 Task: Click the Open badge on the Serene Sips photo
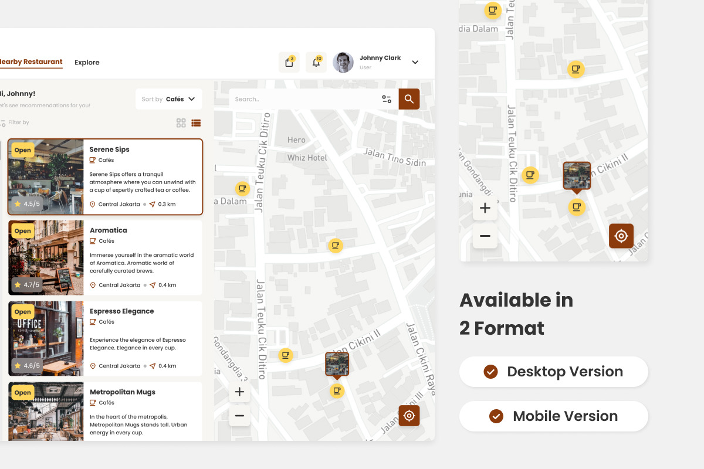pos(23,150)
